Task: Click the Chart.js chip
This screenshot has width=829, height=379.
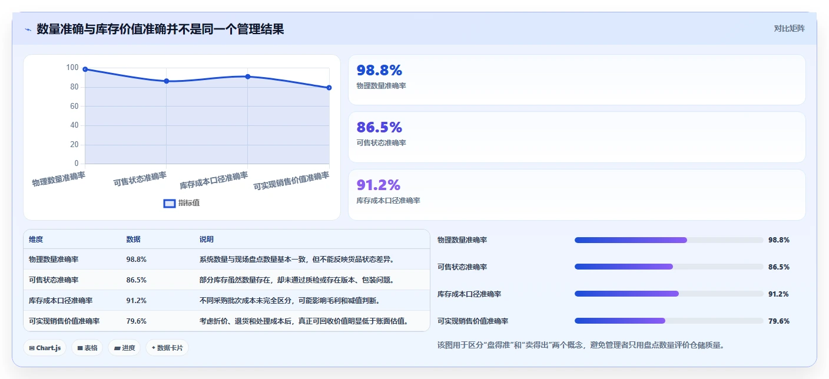Action: (x=45, y=348)
